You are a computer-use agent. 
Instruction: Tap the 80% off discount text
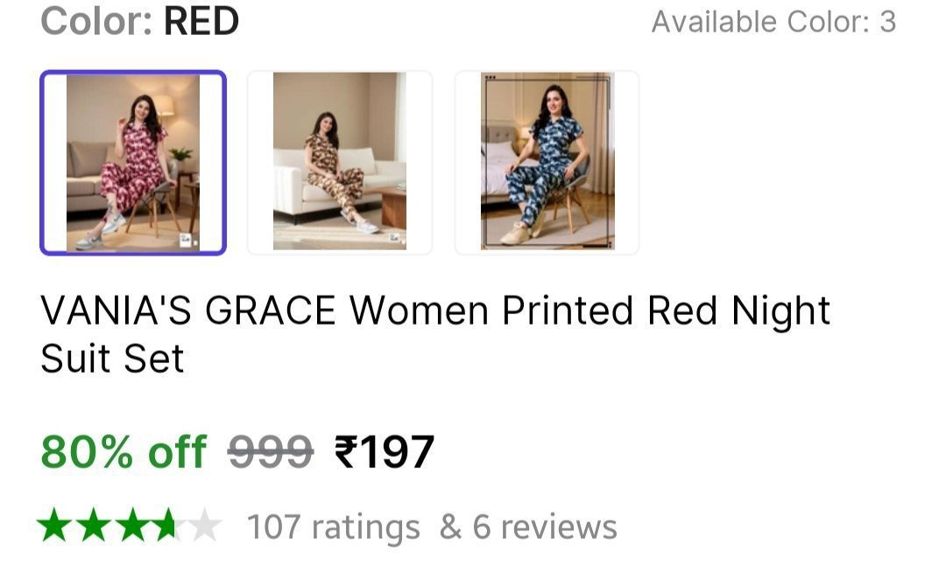pyautogui.click(x=124, y=452)
